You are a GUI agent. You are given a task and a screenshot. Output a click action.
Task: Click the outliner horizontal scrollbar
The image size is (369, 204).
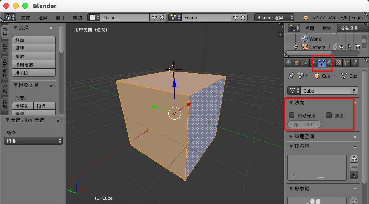tap(309, 53)
